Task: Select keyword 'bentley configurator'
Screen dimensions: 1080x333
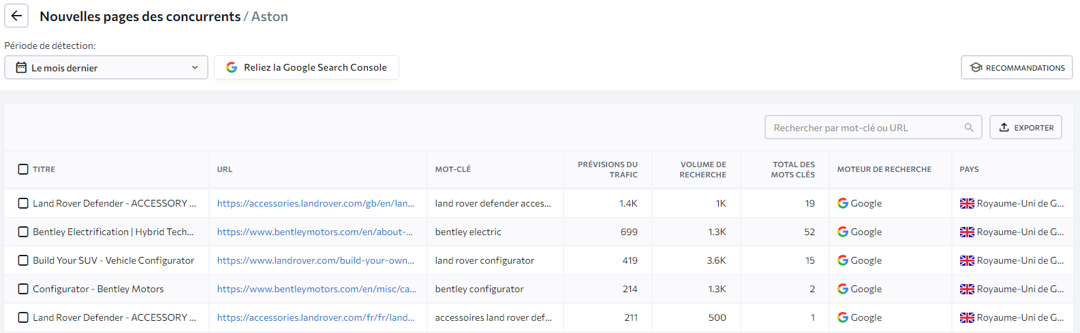Action: pyautogui.click(x=480, y=289)
